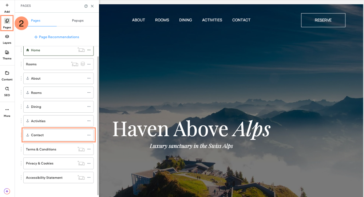Click the Page Recommendations link
Viewport: 364px width, 197px height.
56,37
